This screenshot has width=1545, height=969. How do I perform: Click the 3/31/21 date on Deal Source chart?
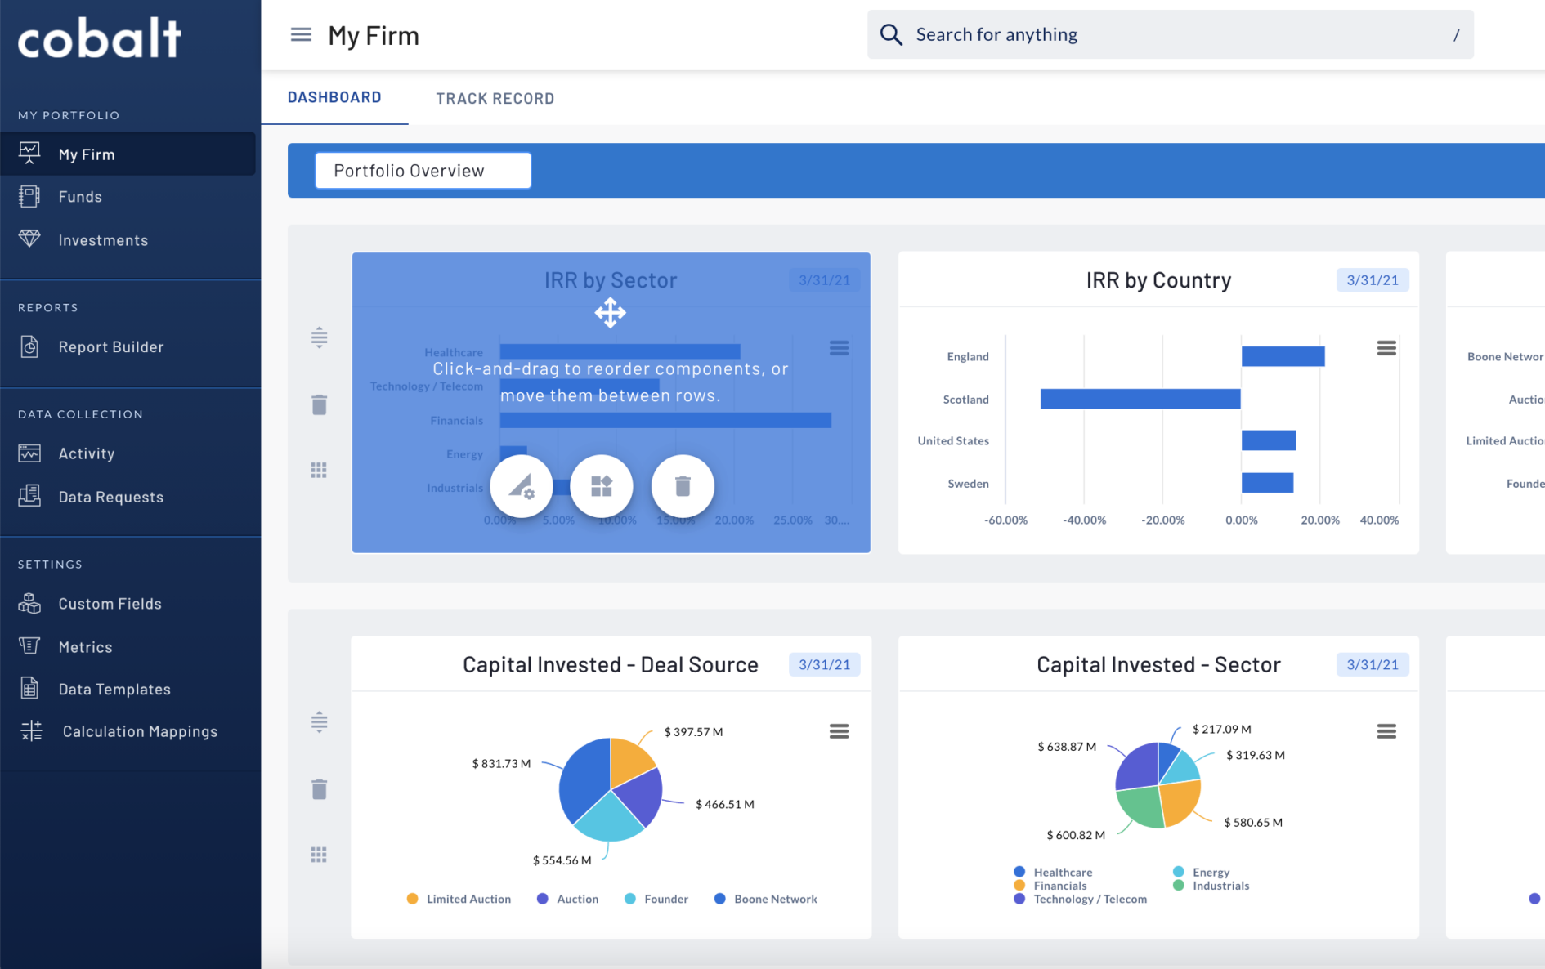(824, 664)
